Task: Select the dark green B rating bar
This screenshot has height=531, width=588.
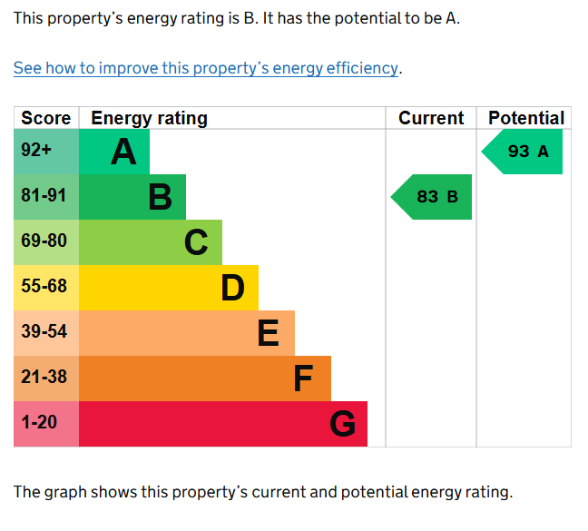Action: pyautogui.click(x=132, y=197)
